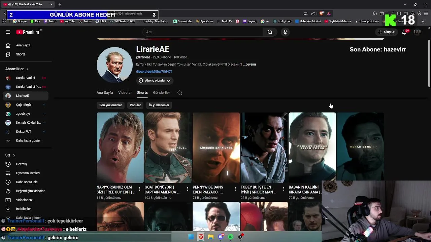Focus the Ara search field
The image size is (431, 242).
tap(203, 32)
